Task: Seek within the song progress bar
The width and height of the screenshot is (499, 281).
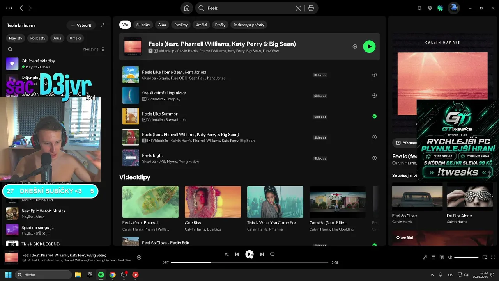Action: (249, 263)
